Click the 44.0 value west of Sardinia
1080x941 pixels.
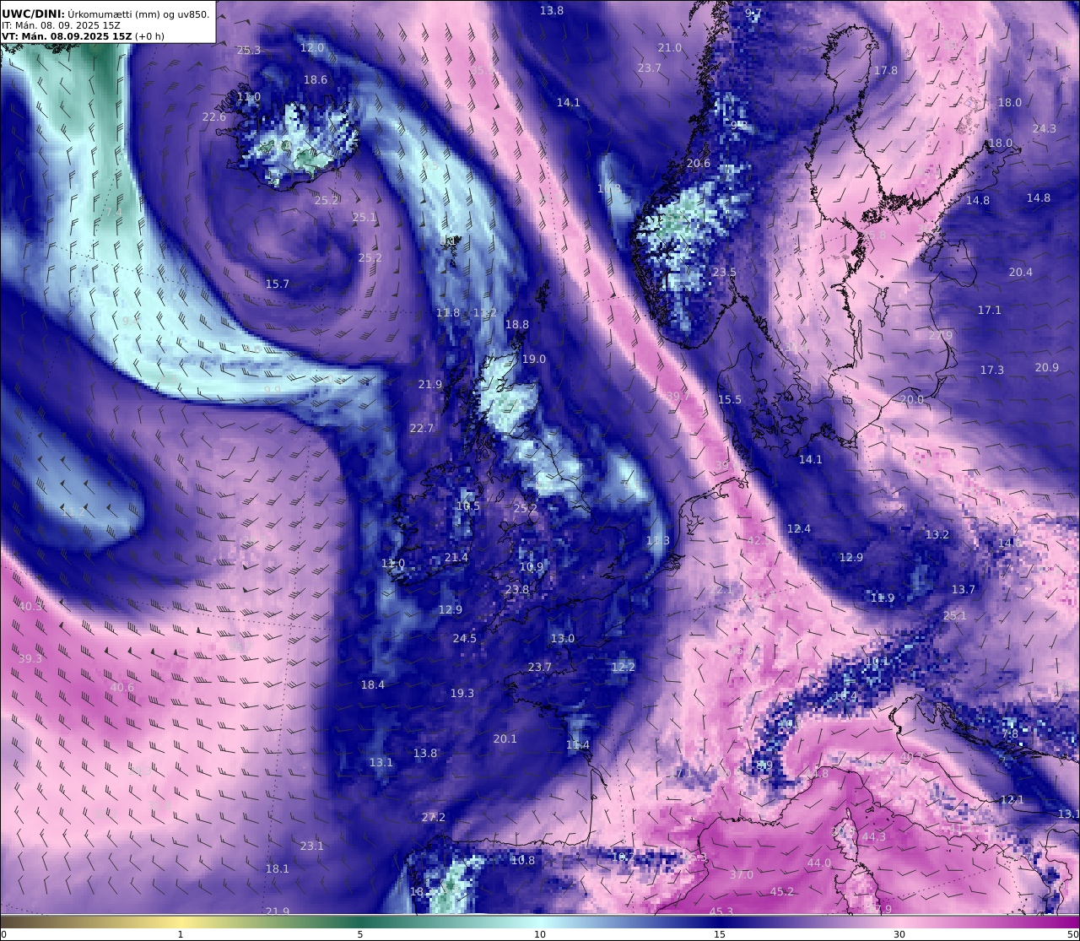point(819,863)
